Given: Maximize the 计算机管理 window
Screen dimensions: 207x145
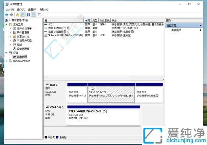Looking at the screenshot, I should (x=189, y=4).
